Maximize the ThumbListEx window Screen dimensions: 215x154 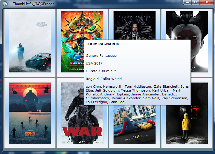coord(196,2)
